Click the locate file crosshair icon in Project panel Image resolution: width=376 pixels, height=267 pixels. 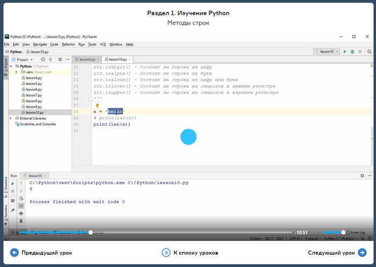click(x=43, y=59)
